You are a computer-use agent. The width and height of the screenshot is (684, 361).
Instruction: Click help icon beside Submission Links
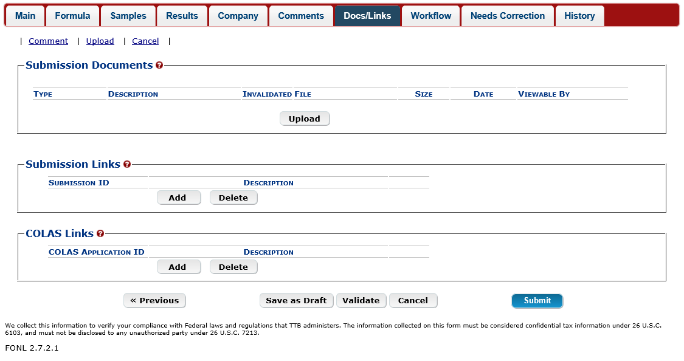click(127, 165)
